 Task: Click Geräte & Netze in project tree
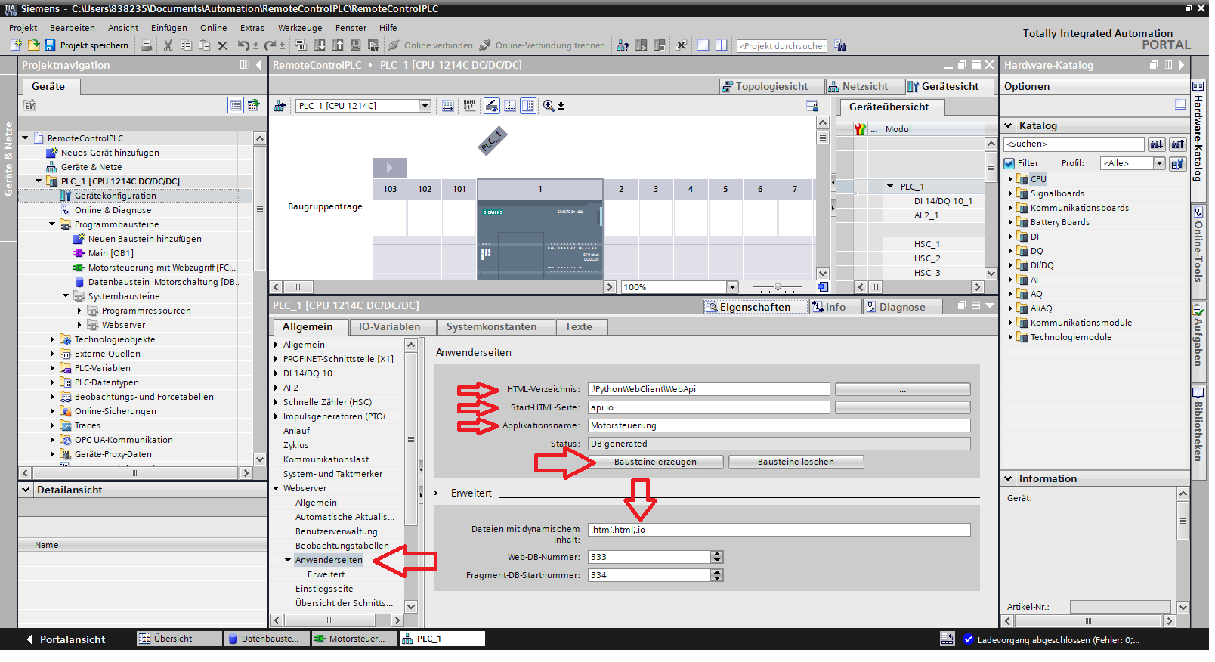click(x=91, y=167)
